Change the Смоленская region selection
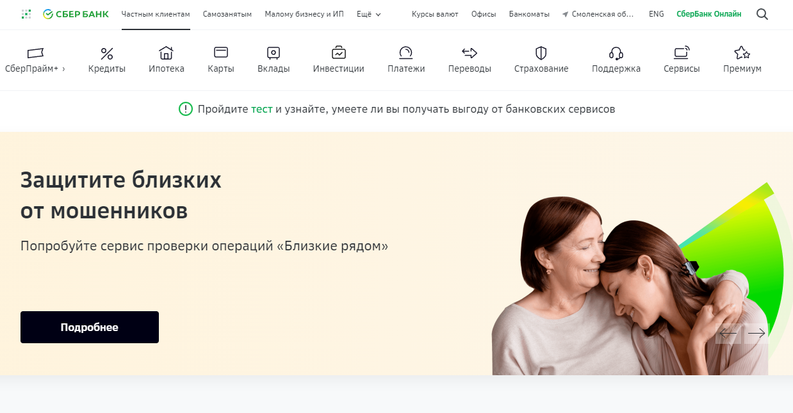This screenshot has width=793, height=413. 603,14
